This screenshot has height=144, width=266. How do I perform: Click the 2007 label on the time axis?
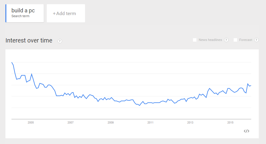point(71,123)
